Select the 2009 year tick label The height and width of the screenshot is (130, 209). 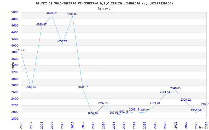click(x=52, y=125)
